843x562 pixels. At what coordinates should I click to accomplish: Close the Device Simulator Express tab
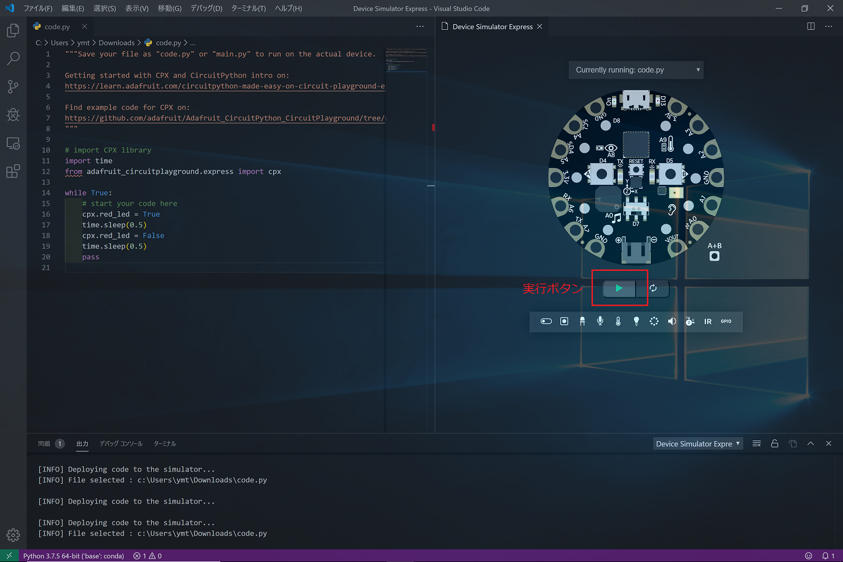[540, 26]
